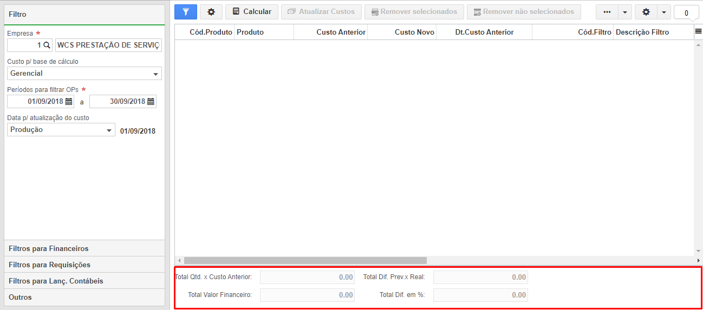703x310 pixels.
Task: Open grid column menu icon
Action: 698,32
